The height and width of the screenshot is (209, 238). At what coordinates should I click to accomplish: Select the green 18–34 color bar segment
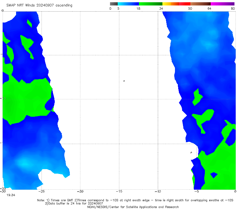click(151, 4)
